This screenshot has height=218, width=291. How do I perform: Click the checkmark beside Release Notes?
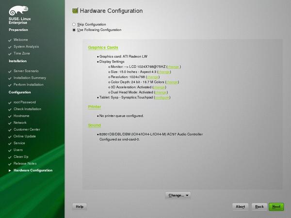coord(10,164)
